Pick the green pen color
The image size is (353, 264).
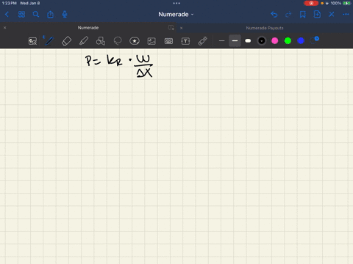(288, 41)
